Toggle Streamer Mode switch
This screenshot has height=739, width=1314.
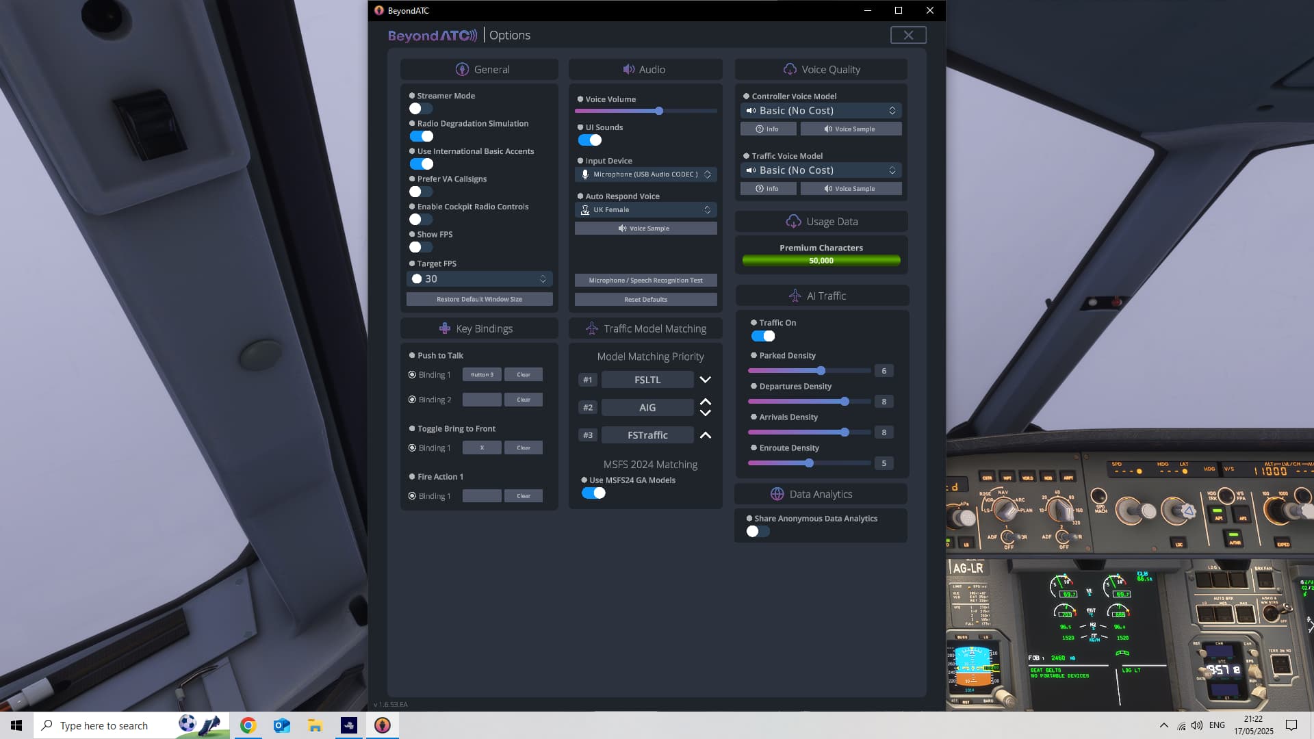tap(421, 109)
